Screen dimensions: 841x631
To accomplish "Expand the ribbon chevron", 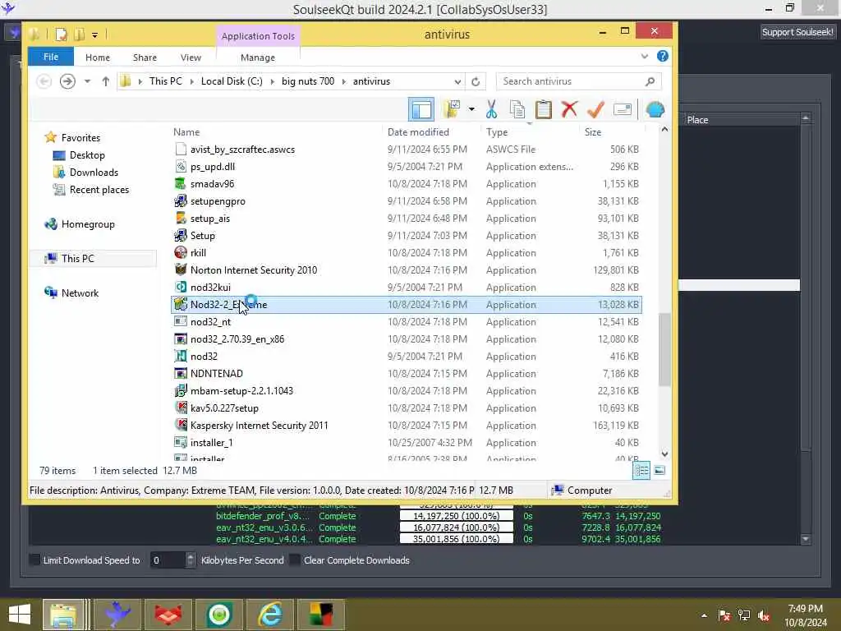I will [x=645, y=56].
